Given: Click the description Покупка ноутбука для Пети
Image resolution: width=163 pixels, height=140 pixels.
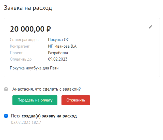Looking at the screenshot, I should (34, 68).
